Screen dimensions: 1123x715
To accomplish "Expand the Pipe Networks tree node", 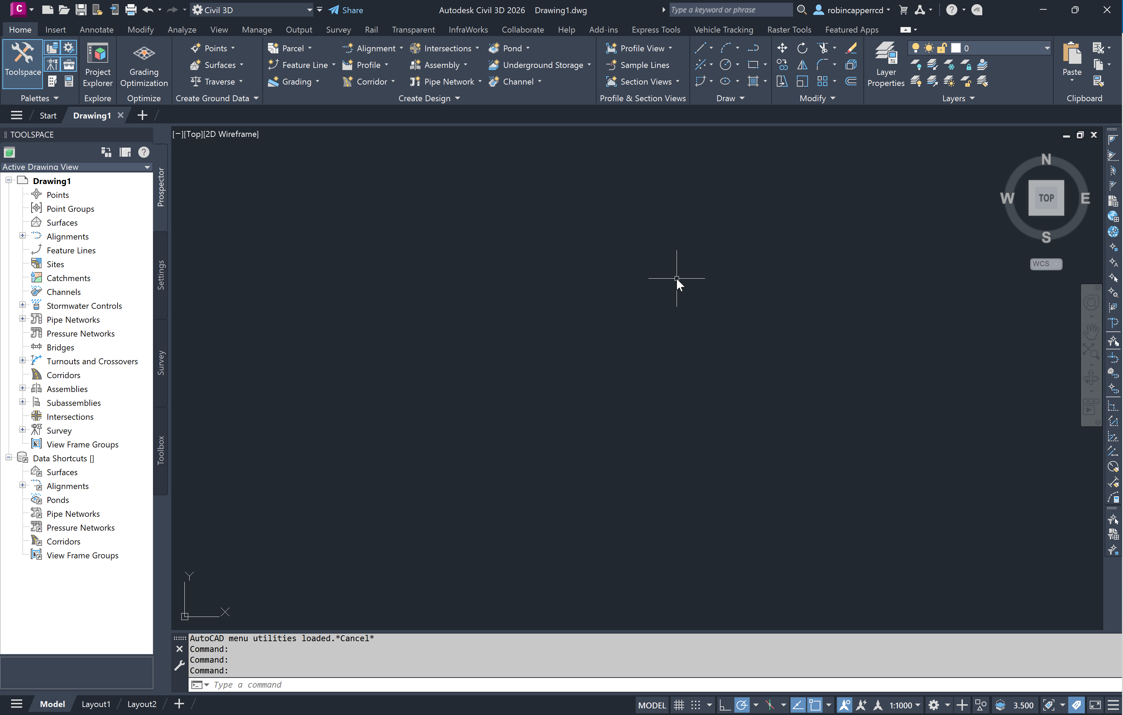I will click(23, 319).
